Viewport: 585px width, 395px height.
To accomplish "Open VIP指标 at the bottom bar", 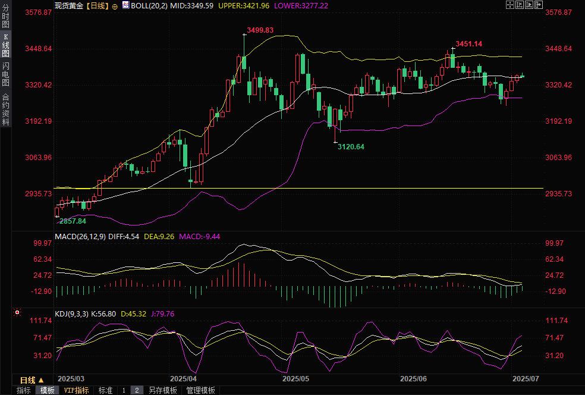I will pos(76,390).
